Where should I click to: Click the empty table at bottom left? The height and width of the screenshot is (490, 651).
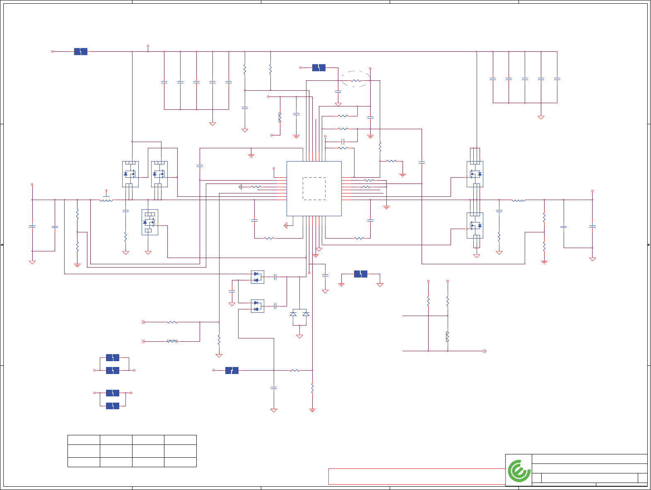coord(132,451)
